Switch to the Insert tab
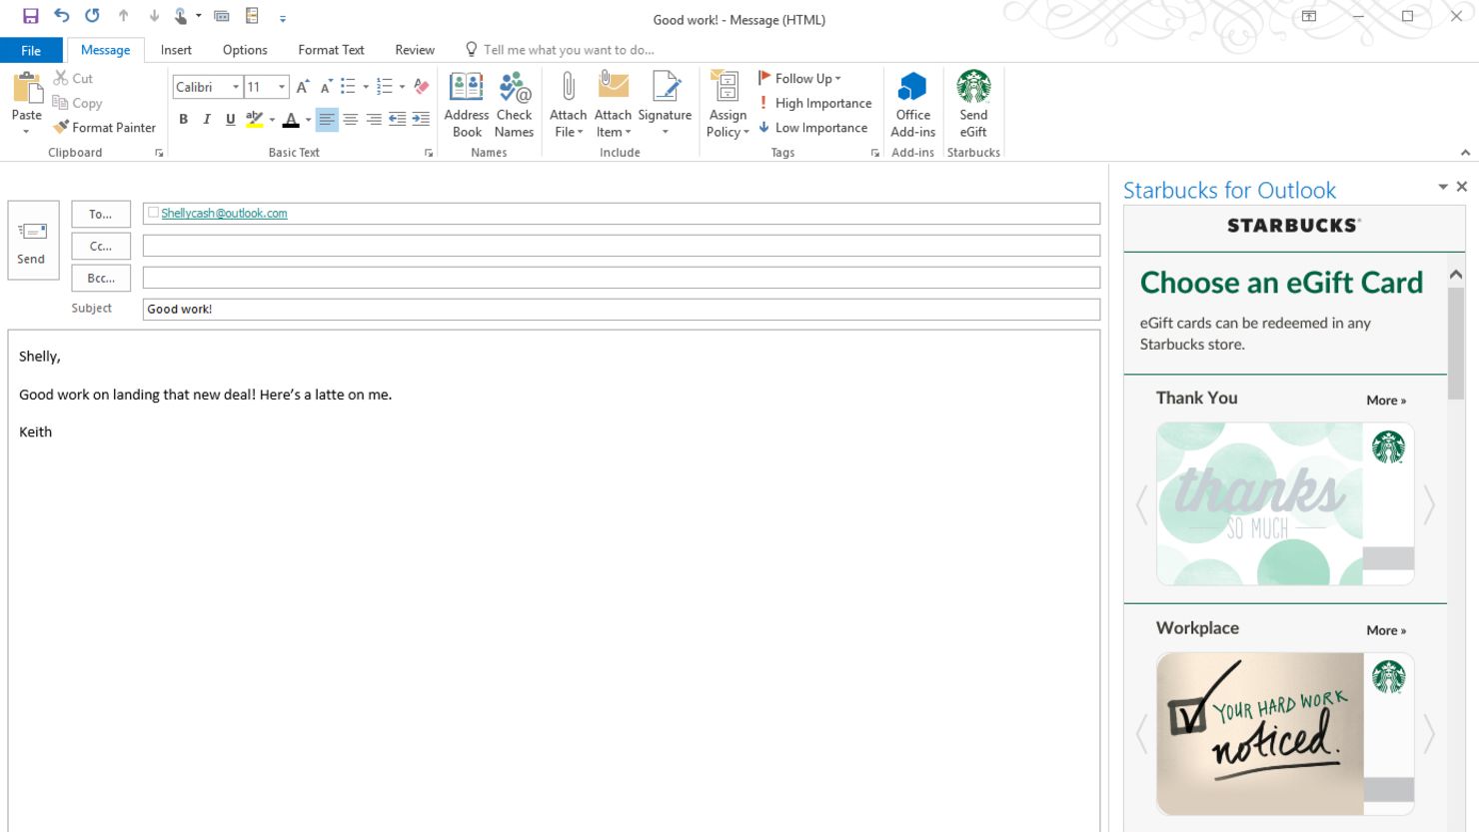 point(176,50)
